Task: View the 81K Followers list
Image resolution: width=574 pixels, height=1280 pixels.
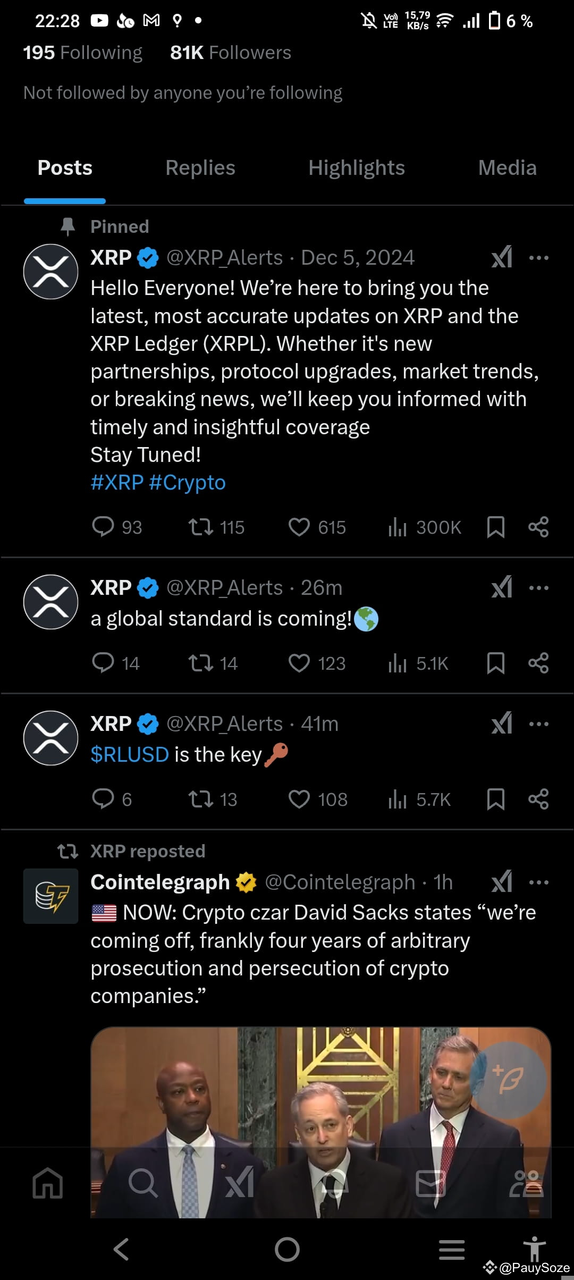Action: [x=230, y=52]
